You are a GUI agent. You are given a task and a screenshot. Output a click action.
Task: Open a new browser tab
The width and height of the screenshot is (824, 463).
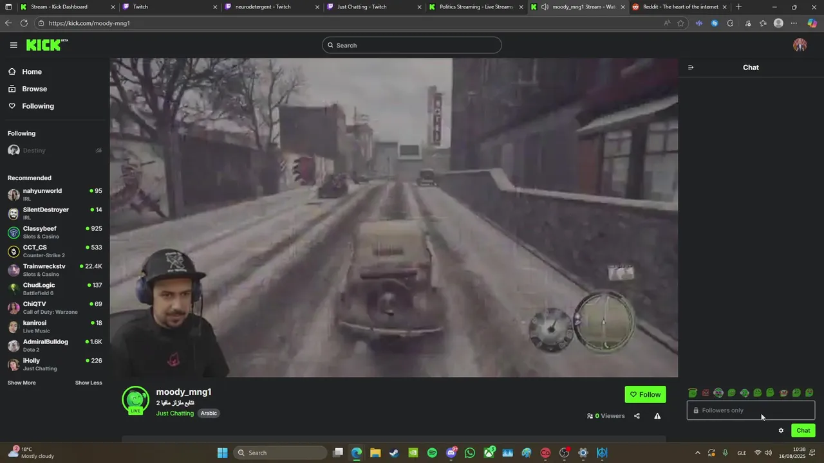[x=738, y=7]
